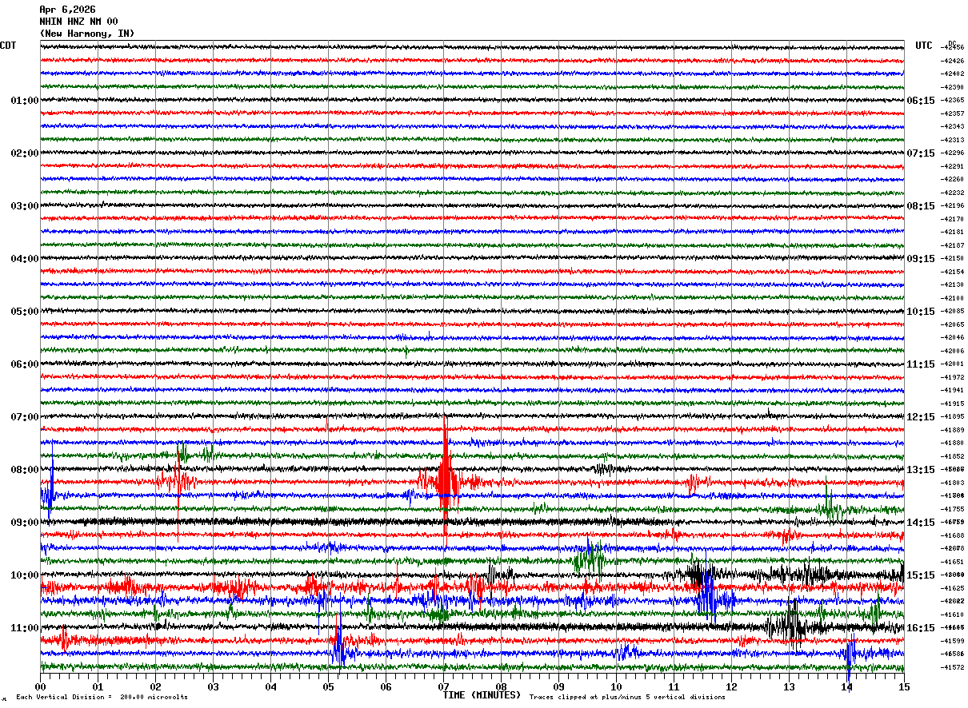
Task: Click the '06:15' UTC time label
Action: click(x=921, y=101)
